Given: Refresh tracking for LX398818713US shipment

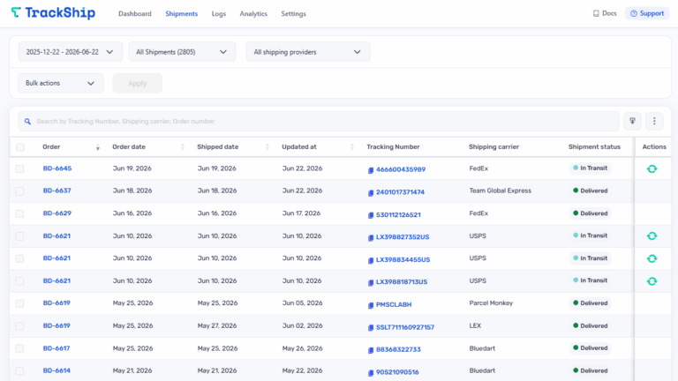Looking at the screenshot, I should point(652,280).
